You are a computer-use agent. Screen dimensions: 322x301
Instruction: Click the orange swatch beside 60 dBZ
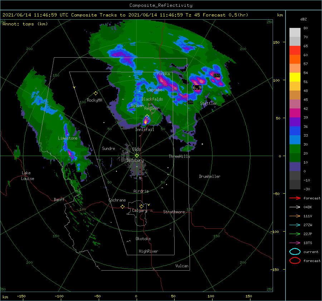pos(295,59)
